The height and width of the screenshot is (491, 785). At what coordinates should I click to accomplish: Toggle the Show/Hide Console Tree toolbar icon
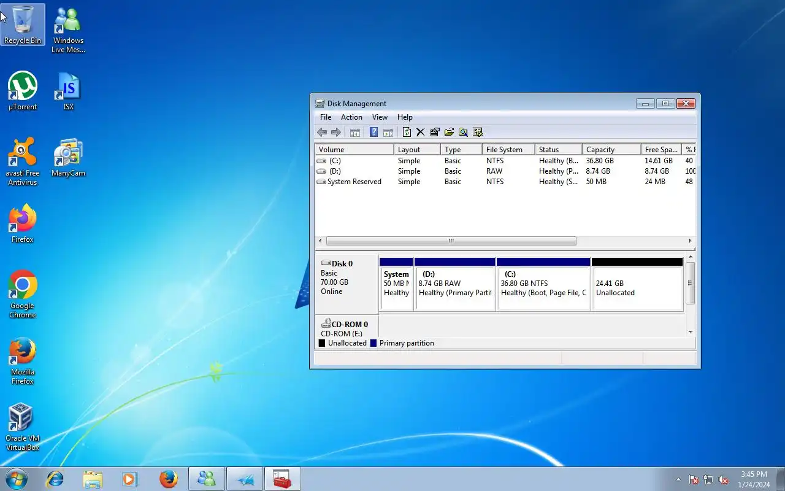point(354,132)
